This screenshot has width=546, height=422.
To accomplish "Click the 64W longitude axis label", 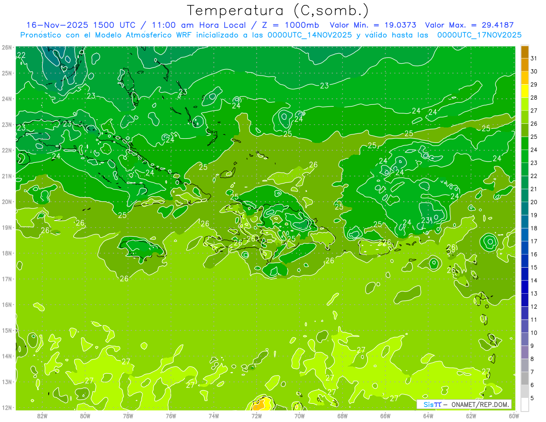I will (428, 416).
